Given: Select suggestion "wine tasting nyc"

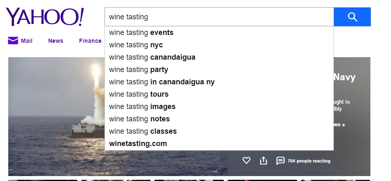Looking at the screenshot, I should pyautogui.click(x=219, y=45).
